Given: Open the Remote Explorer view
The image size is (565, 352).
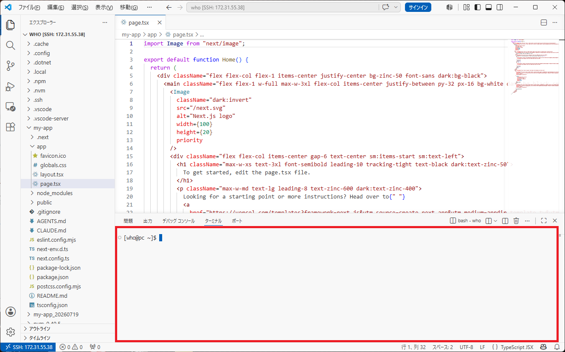Looking at the screenshot, I should click(x=10, y=107).
